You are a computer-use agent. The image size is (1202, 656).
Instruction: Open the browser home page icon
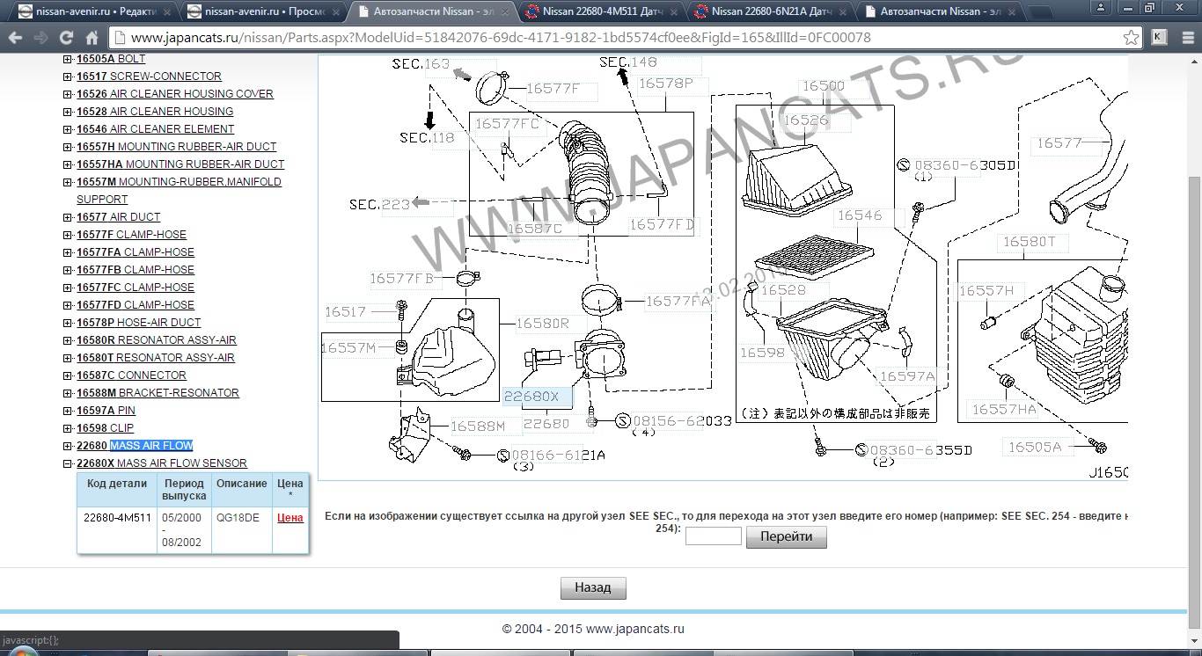click(92, 38)
